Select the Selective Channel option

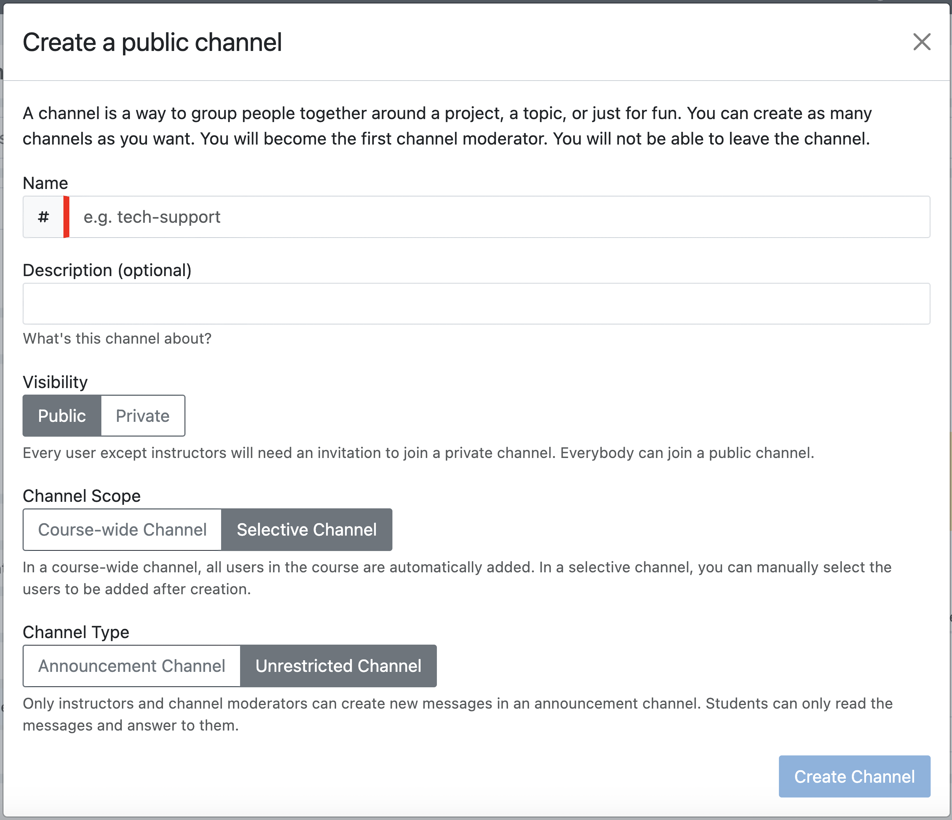click(306, 529)
